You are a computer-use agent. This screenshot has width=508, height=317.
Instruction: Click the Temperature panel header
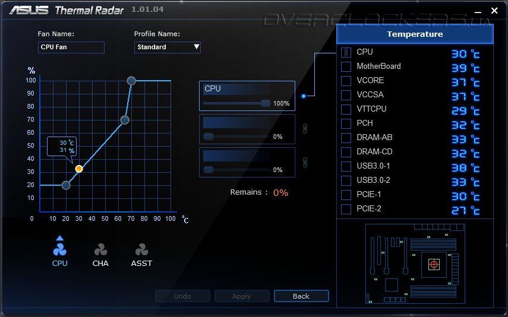[415, 34]
